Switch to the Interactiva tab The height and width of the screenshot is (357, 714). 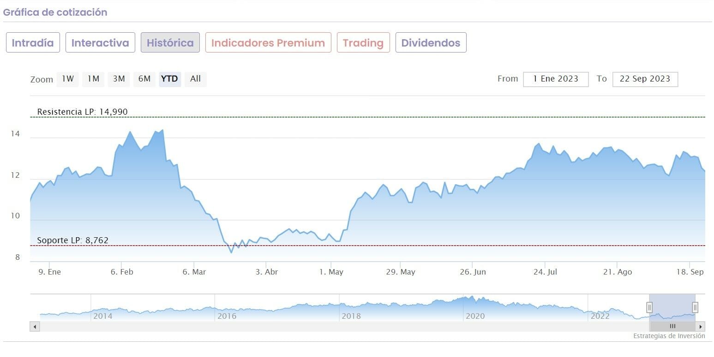[100, 43]
